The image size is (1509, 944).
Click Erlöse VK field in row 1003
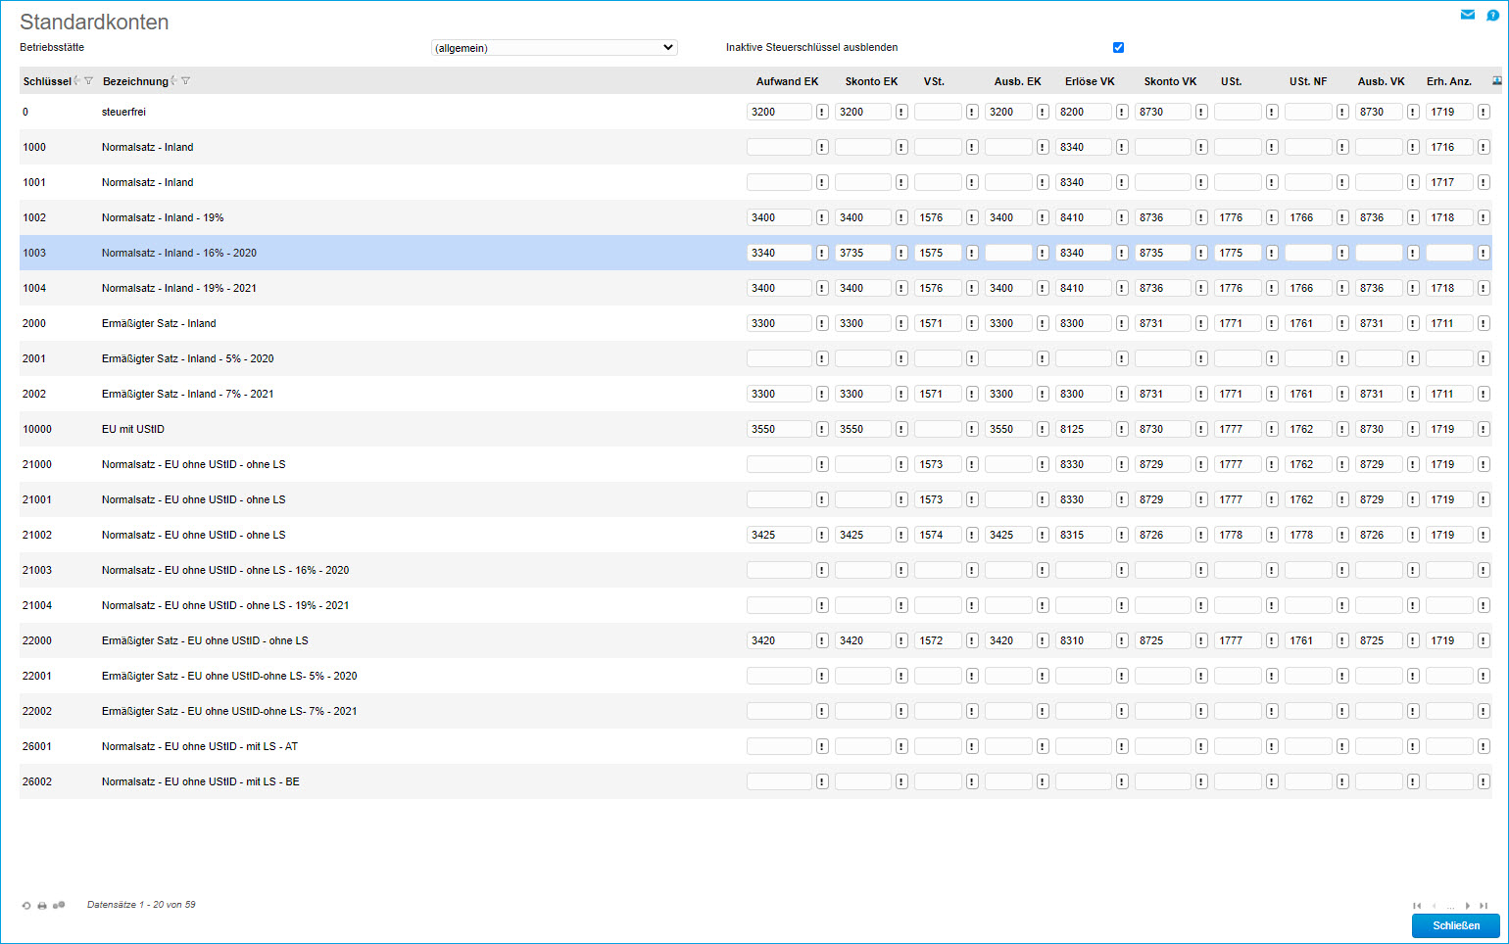[x=1083, y=253]
